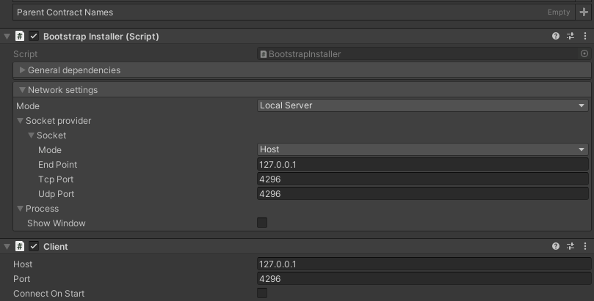594x301 pixels.
Task: Click the Script label
Action: [x=26, y=54]
